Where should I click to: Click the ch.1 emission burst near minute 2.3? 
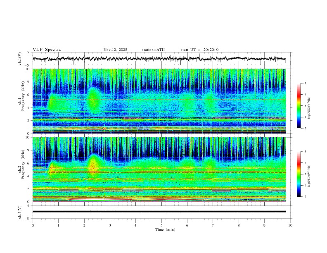93,100
